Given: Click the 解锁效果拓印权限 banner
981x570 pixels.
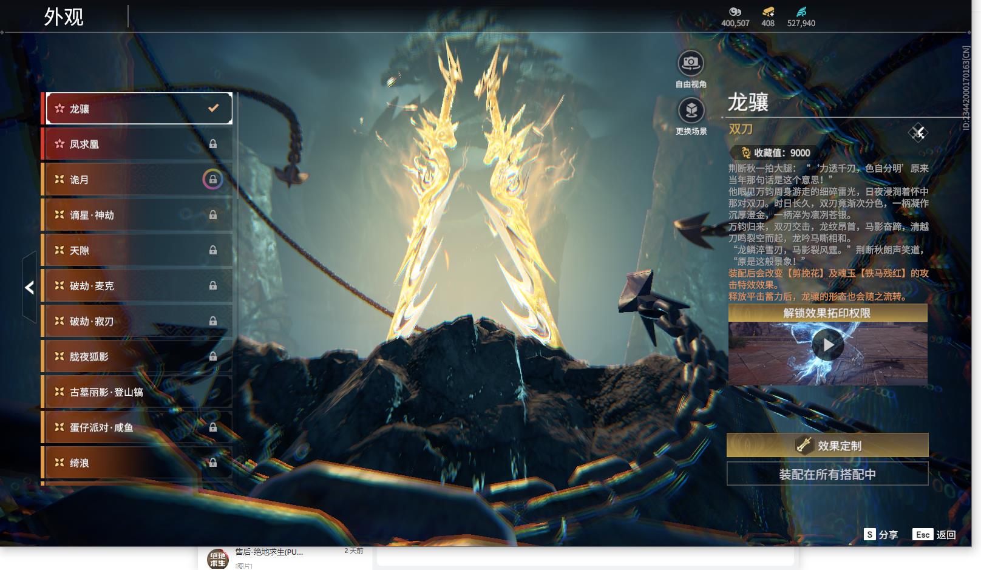Looking at the screenshot, I should point(827,313).
